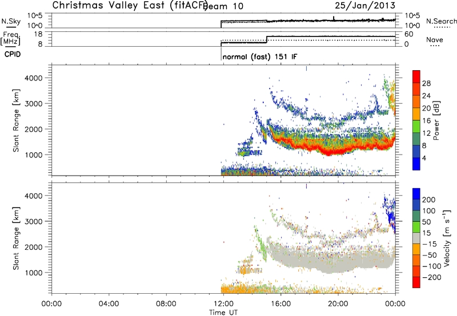Viewport: 457px width, 316px height.
Task: Click the '28' label on Power color bar
Action: [426, 83]
